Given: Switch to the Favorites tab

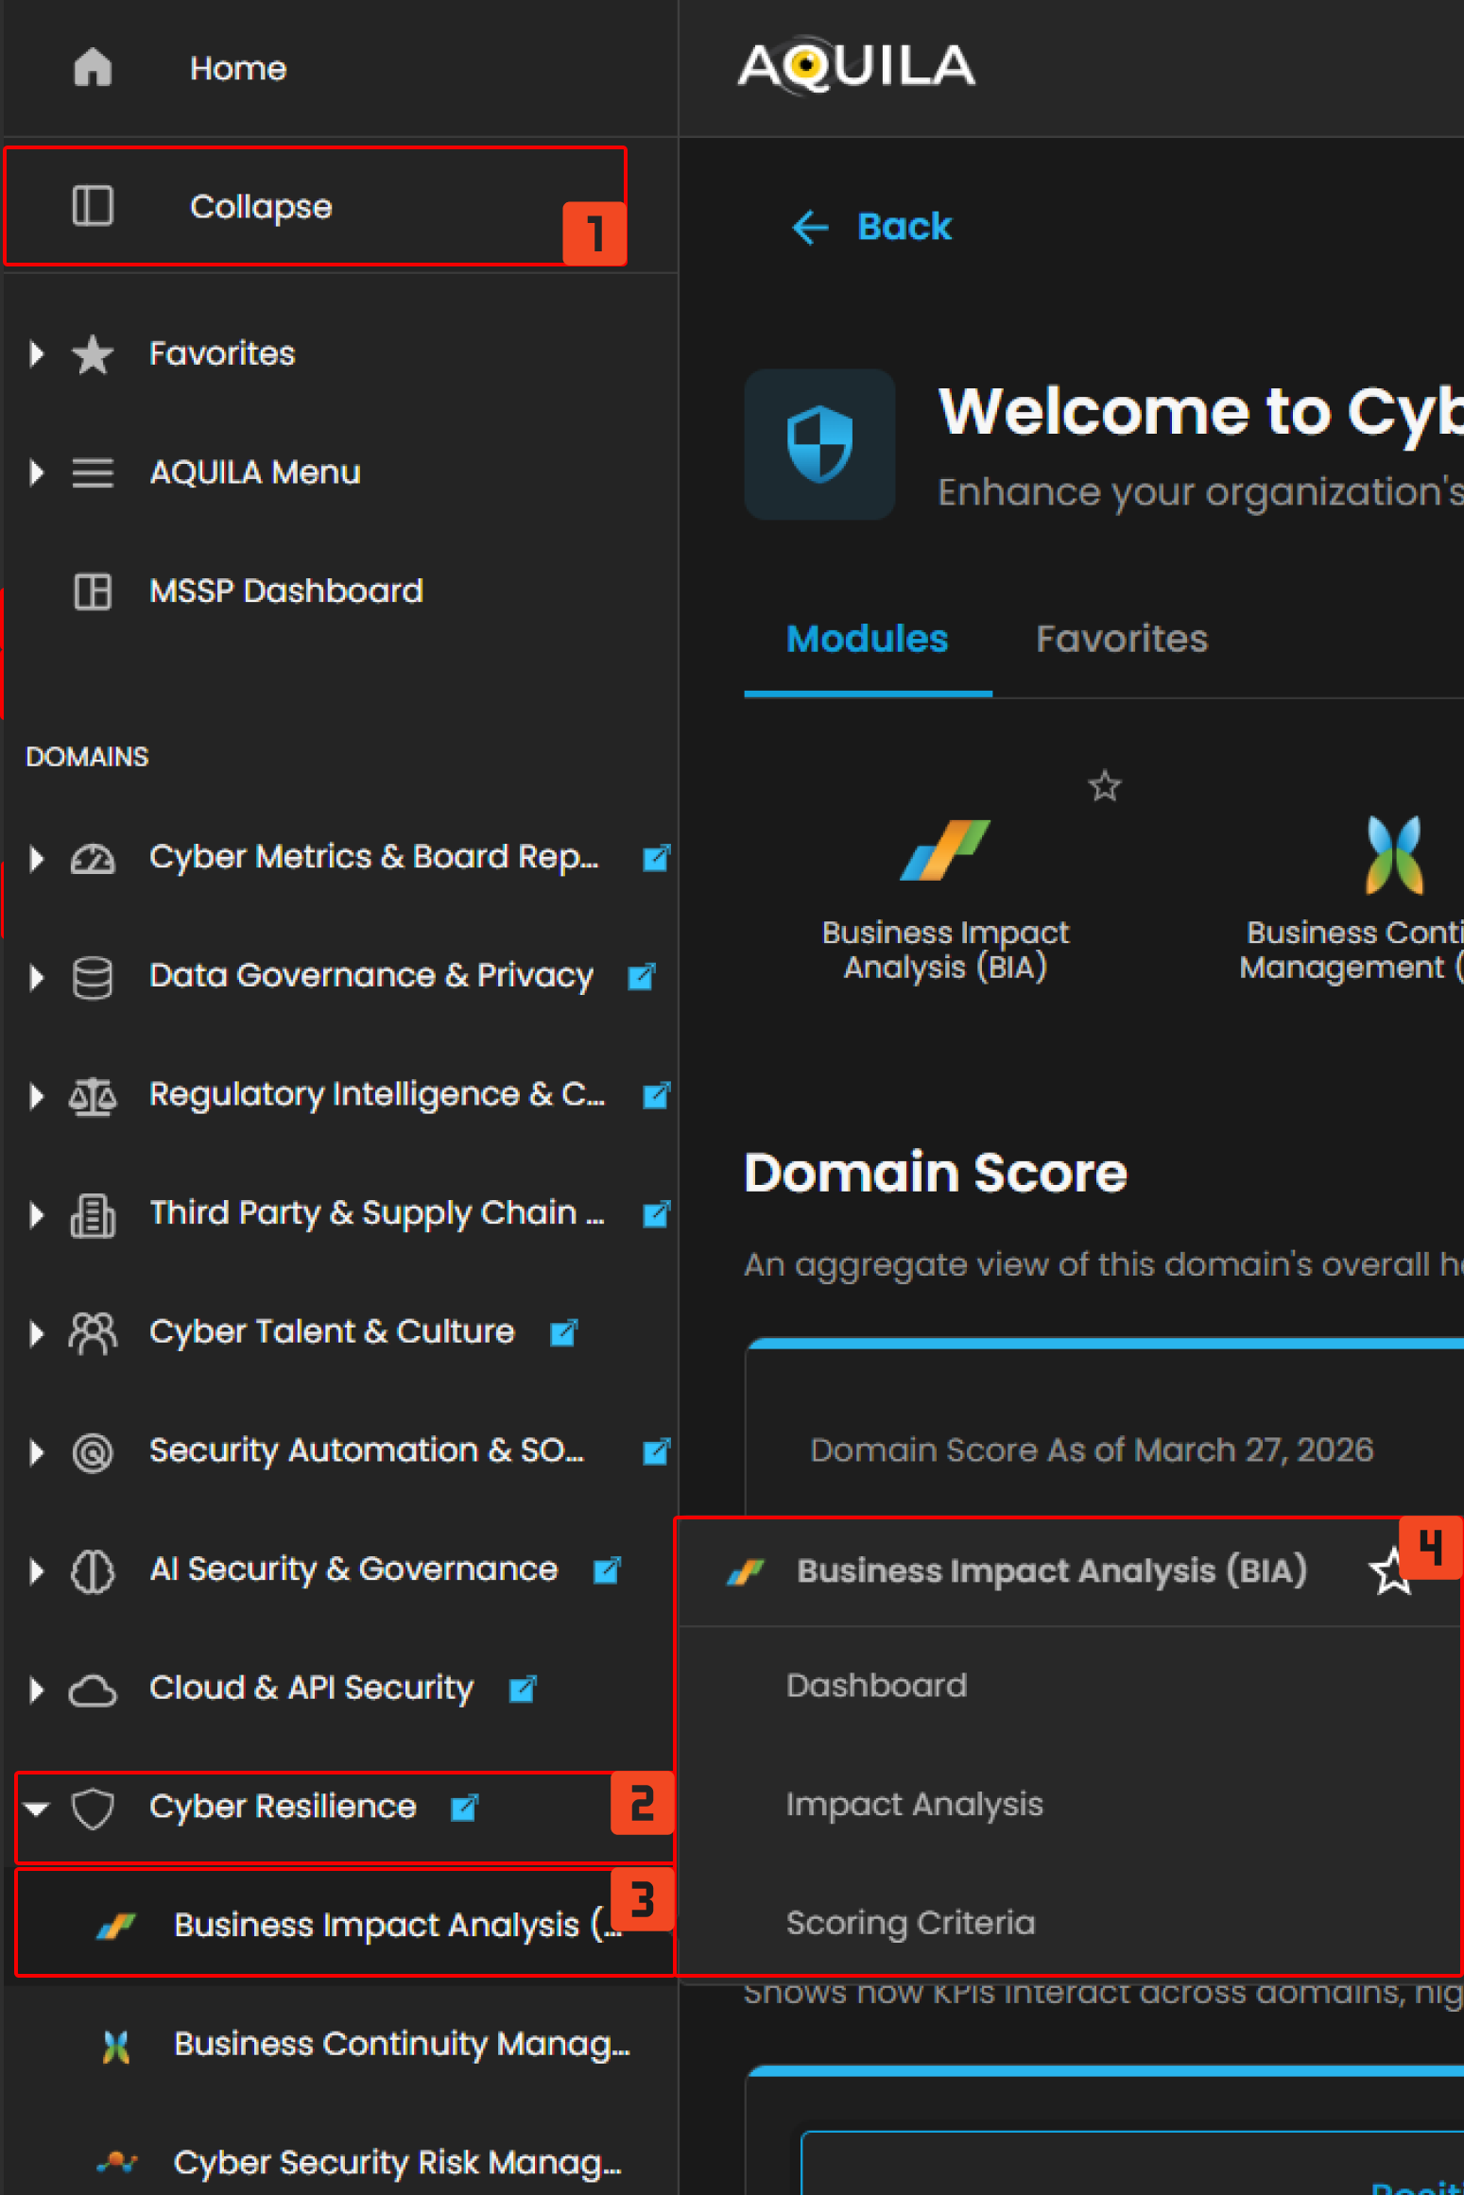Looking at the screenshot, I should point(1121,640).
